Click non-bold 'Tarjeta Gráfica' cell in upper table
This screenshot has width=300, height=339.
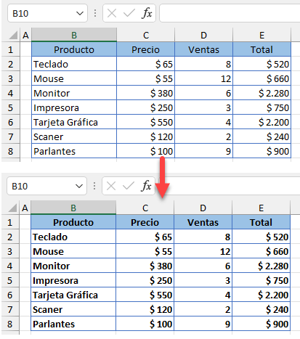tap(74, 122)
